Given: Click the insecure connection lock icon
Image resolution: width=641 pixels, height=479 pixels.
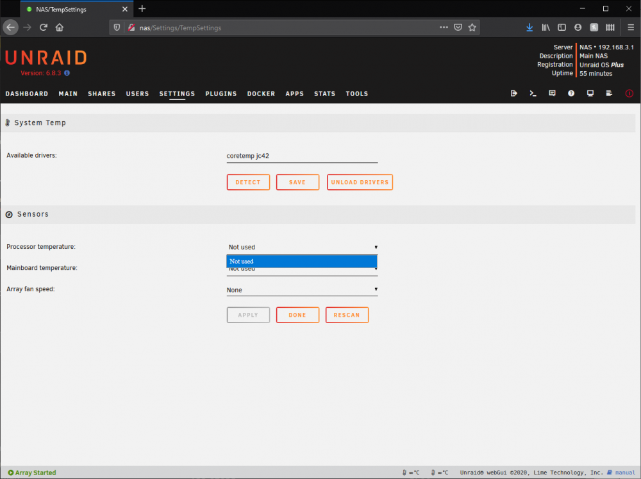Looking at the screenshot, I should coord(131,28).
